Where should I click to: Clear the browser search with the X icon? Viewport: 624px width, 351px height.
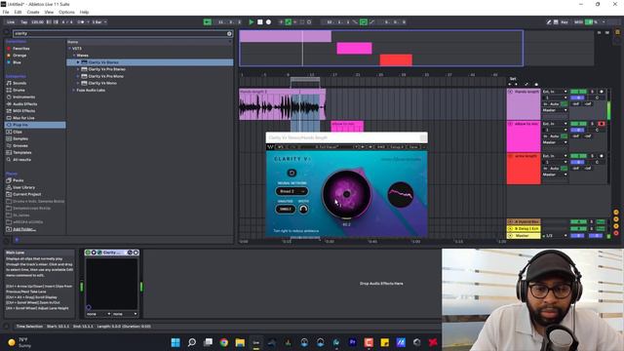pyautogui.click(x=229, y=33)
